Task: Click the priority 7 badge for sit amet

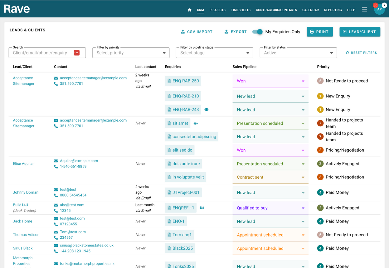Action: pos(320,123)
